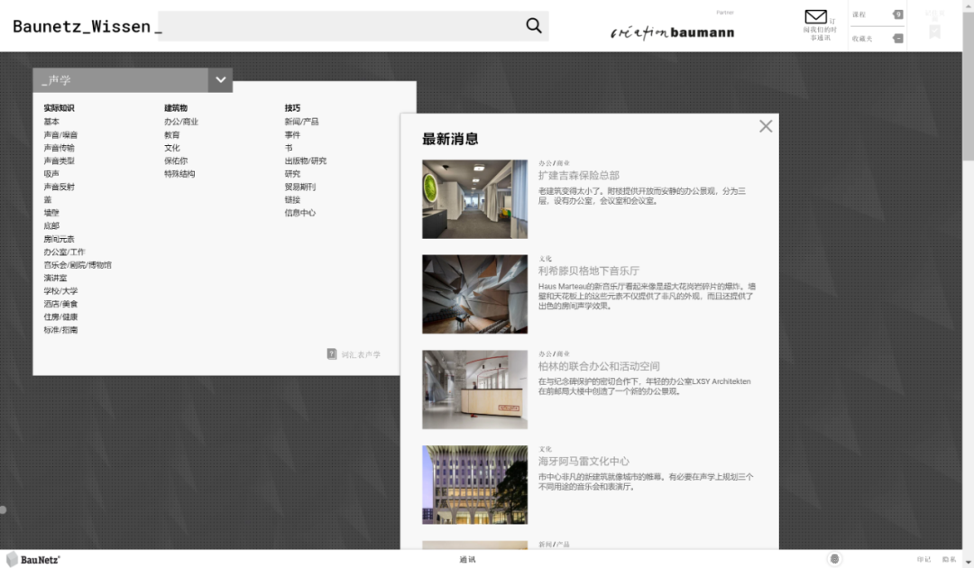Click the 底部 entry under 实际知识
This screenshot has width=974, height=568.
click(x=51, y=226)
